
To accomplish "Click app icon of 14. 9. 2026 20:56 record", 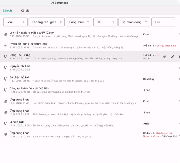I will tap(6, 134).
